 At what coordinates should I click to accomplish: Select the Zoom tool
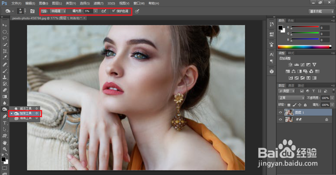pos(4,149)
